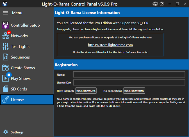Select the License sidebar item
Screen dimensions: 189x137
coord(27,99)
